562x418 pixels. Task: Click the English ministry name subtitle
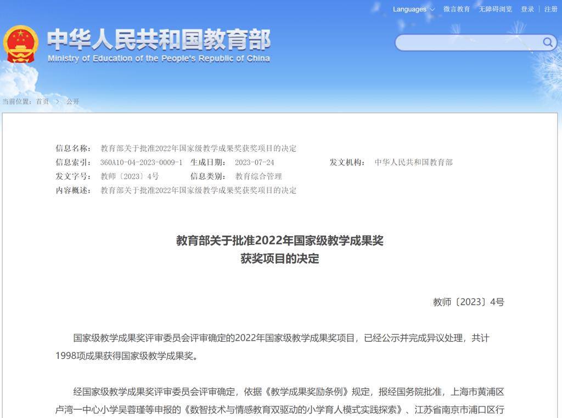pos(159,59)
